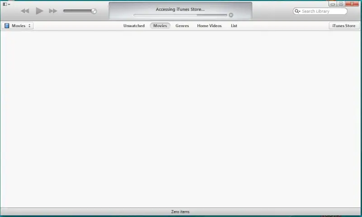Cancel Accessing iTunes Store with the X icon
This screenshot has height=217, width=362.
pos(231,15)
